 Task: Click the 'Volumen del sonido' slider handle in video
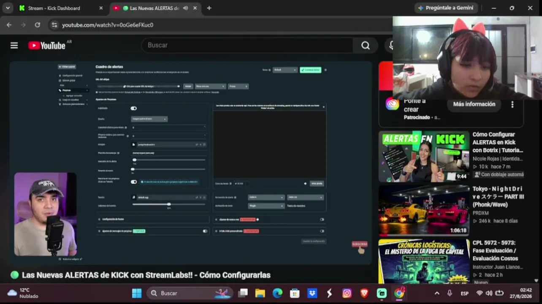tap(169, 204)
